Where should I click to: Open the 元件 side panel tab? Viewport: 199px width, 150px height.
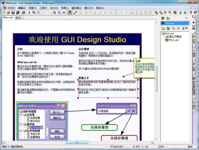[194, 40]
